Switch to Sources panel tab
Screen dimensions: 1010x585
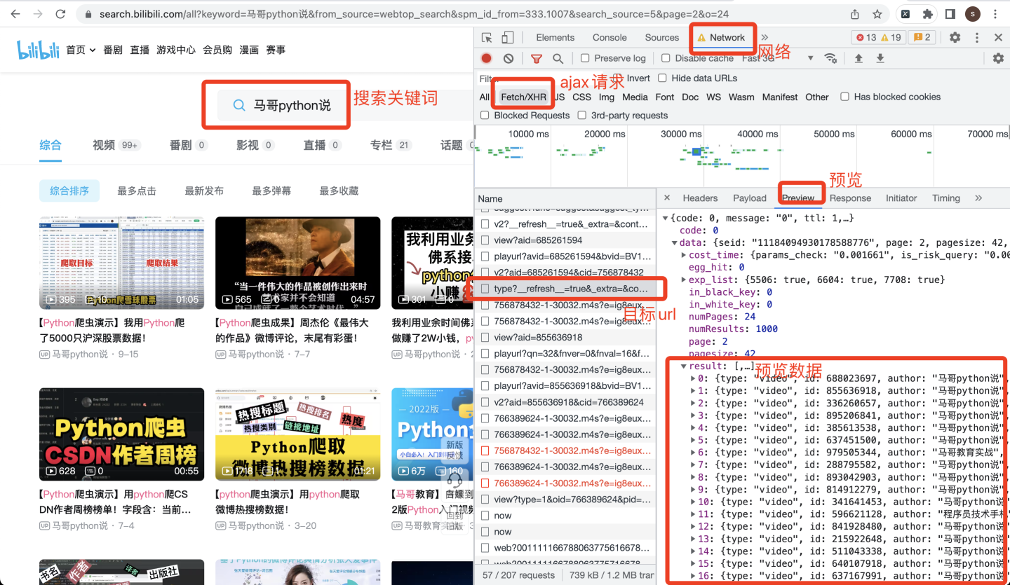pyautogui.click(x=662, y=38)
